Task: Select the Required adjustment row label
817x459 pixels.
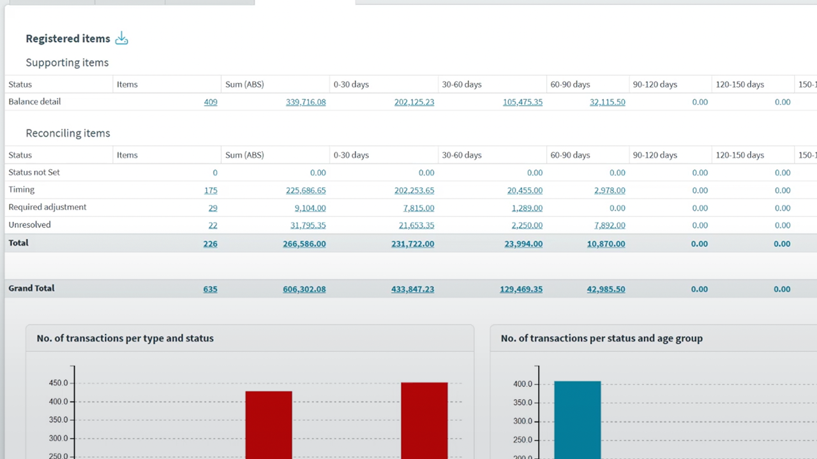Action: point(47,207)
